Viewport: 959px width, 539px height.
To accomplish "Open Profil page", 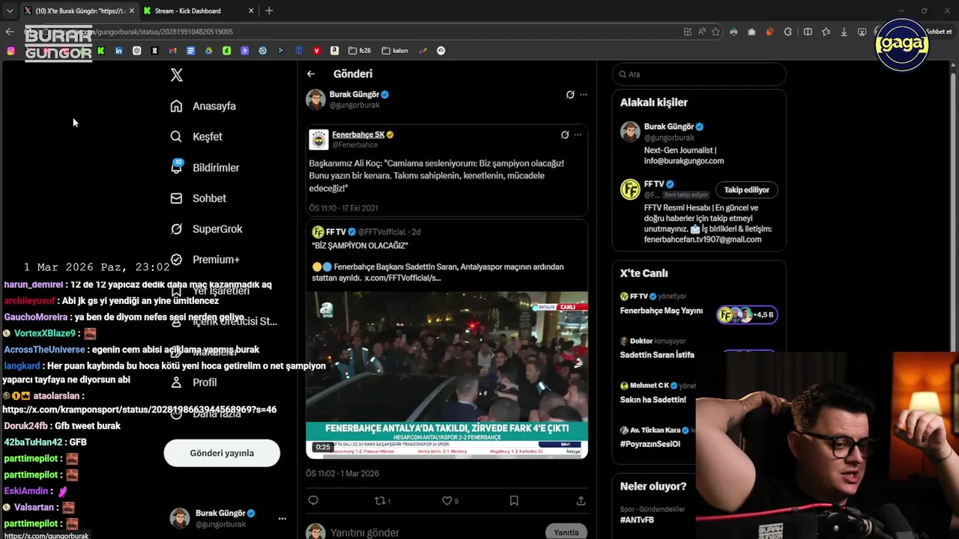I will click(x=193, y=383).
